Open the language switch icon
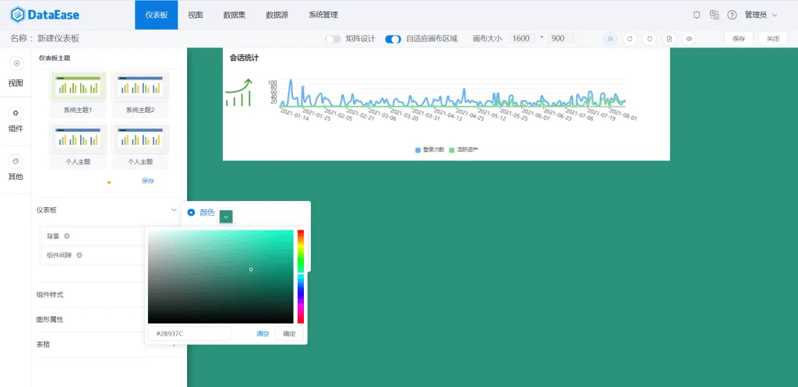The image size is (798, 387). 714,15
